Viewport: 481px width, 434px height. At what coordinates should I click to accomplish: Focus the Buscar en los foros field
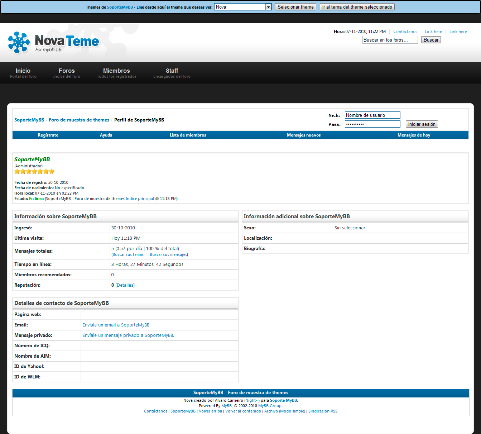click(x=390, y=40)
